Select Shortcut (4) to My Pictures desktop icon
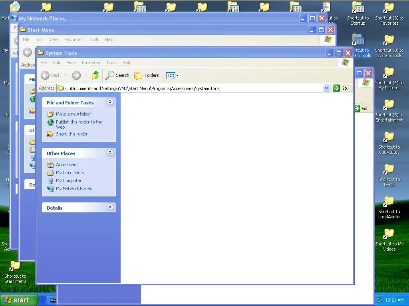Viewport: 409px width, 306px height. tap(389, 78)
